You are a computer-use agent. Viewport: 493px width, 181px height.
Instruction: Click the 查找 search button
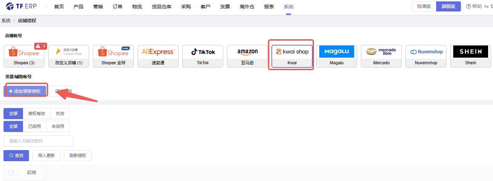pyautogui.click(x=16, y=156)
